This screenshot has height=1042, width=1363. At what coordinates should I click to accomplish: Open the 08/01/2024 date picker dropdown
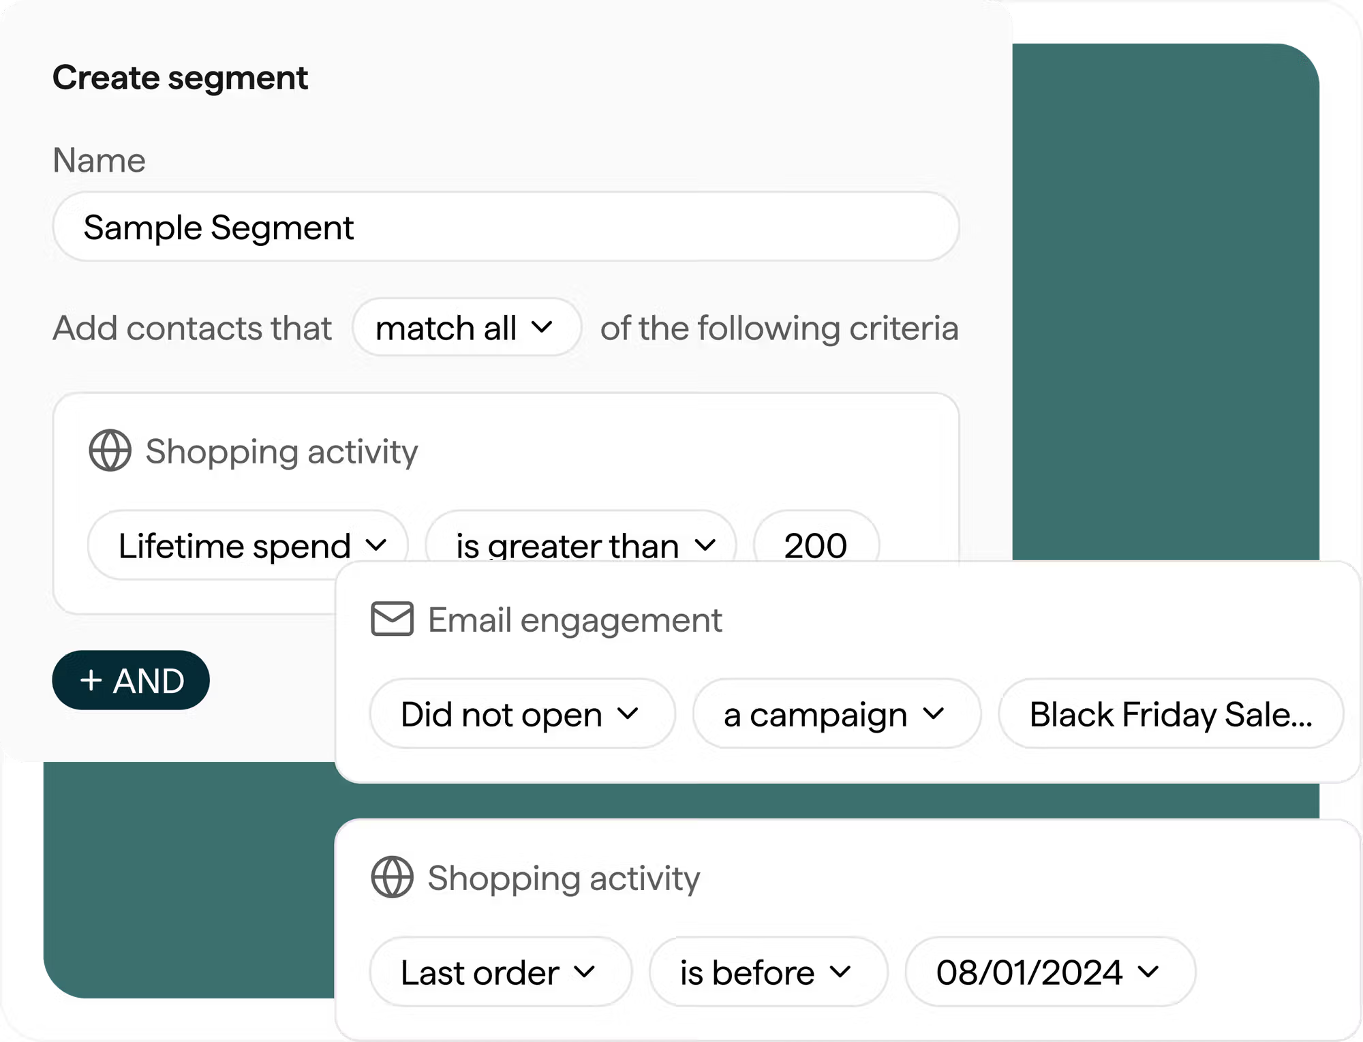[1045, 972]
